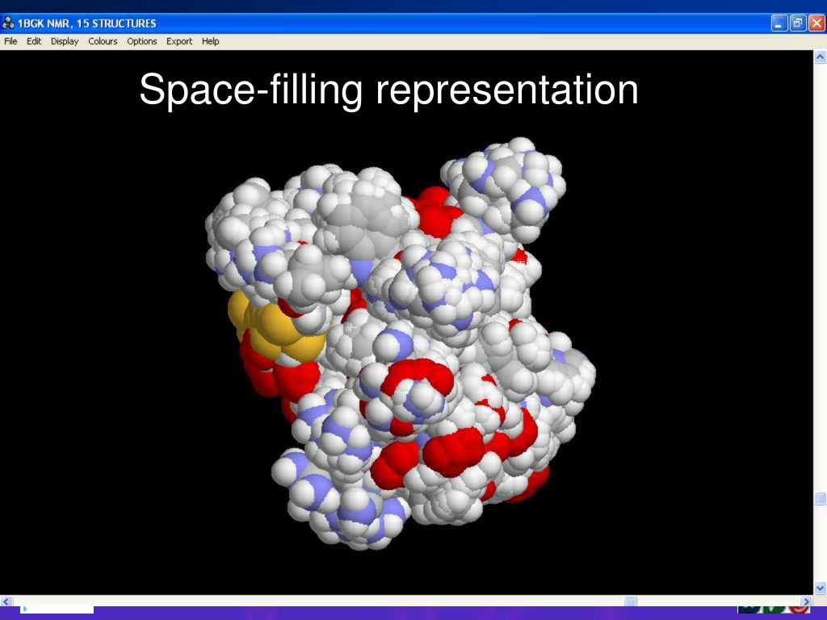Click the title text '1BGK NMR, 15 STRUCTURES'
This screenshot has width=827, height=620.
[87, 23]
